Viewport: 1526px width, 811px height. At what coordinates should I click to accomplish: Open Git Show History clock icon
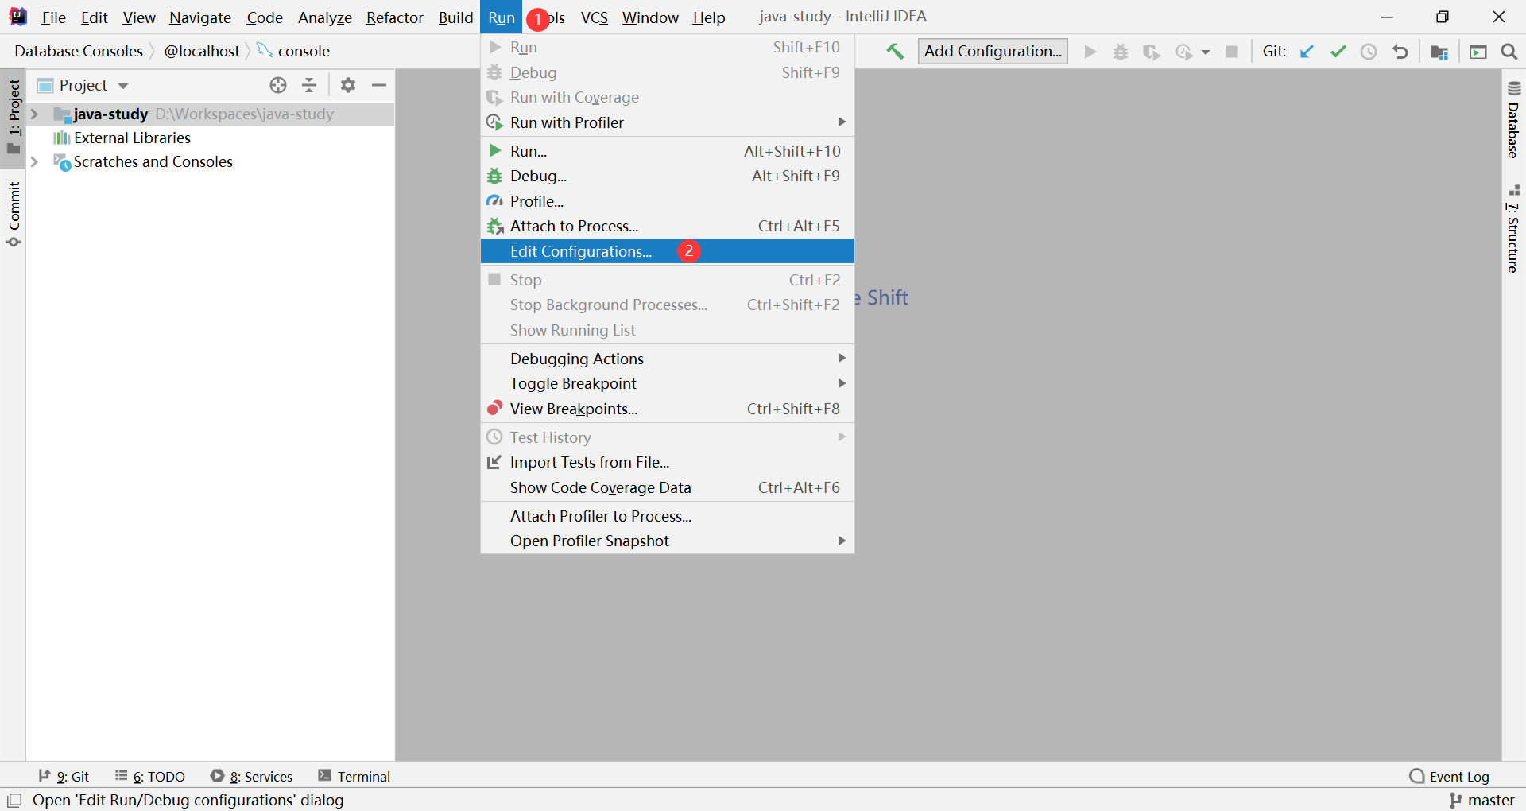click(x=1369, y=52)
